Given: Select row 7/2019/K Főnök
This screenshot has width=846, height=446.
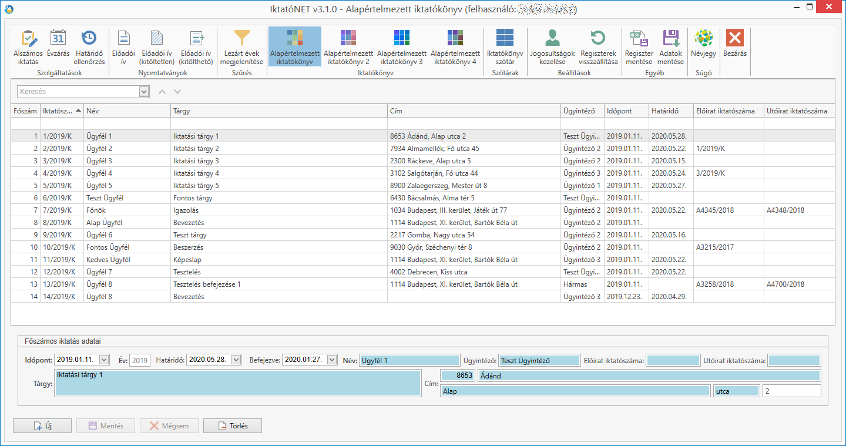Looking at the screenshot, I should click(423, 210).
